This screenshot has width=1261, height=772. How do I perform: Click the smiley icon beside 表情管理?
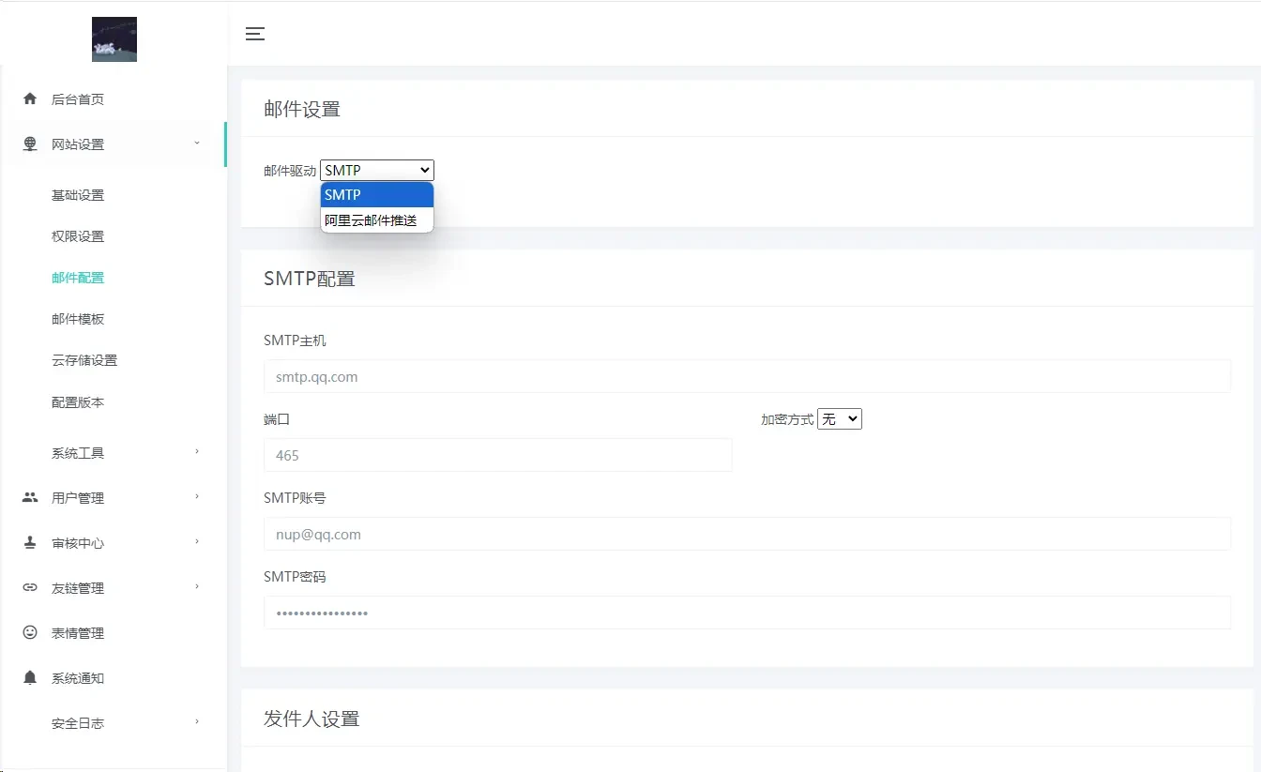(30, 632)
